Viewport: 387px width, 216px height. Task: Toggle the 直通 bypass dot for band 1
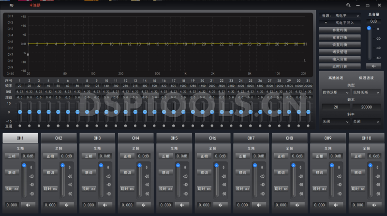click(20, 126)
